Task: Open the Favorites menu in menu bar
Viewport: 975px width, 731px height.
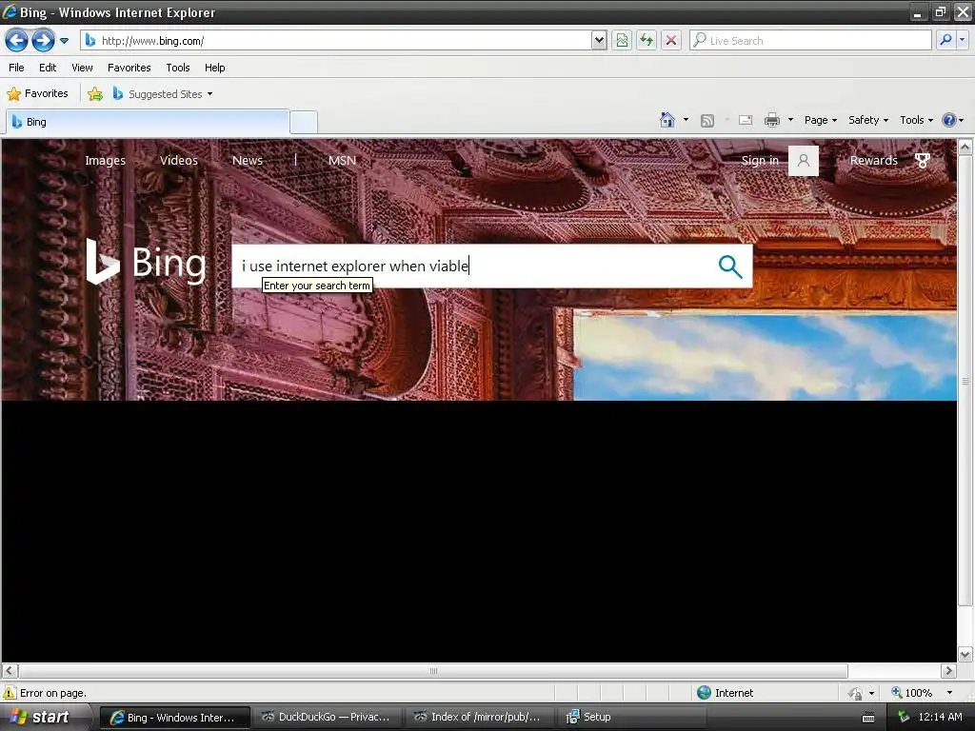Action: point(129,68)
